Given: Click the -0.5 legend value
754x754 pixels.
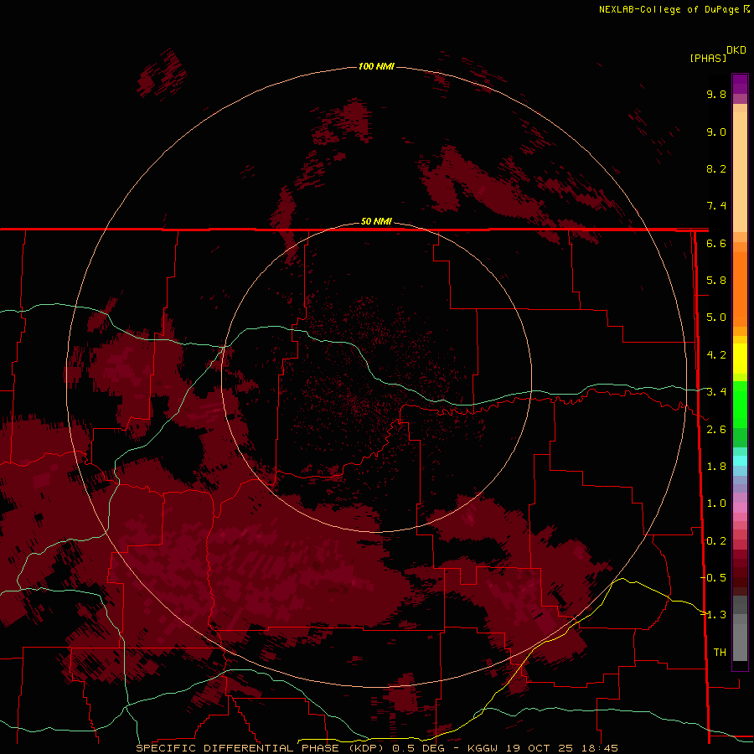Looking at the screenshot, I should pos(714,578).
